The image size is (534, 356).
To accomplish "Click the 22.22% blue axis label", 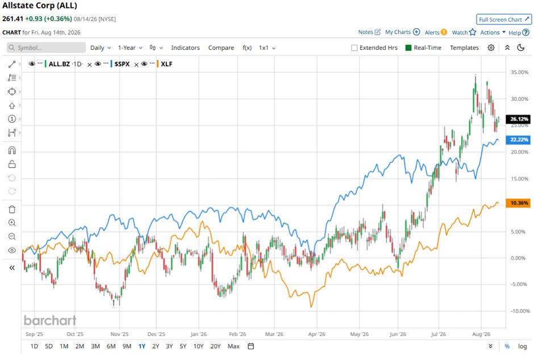I will click(518, 140).
